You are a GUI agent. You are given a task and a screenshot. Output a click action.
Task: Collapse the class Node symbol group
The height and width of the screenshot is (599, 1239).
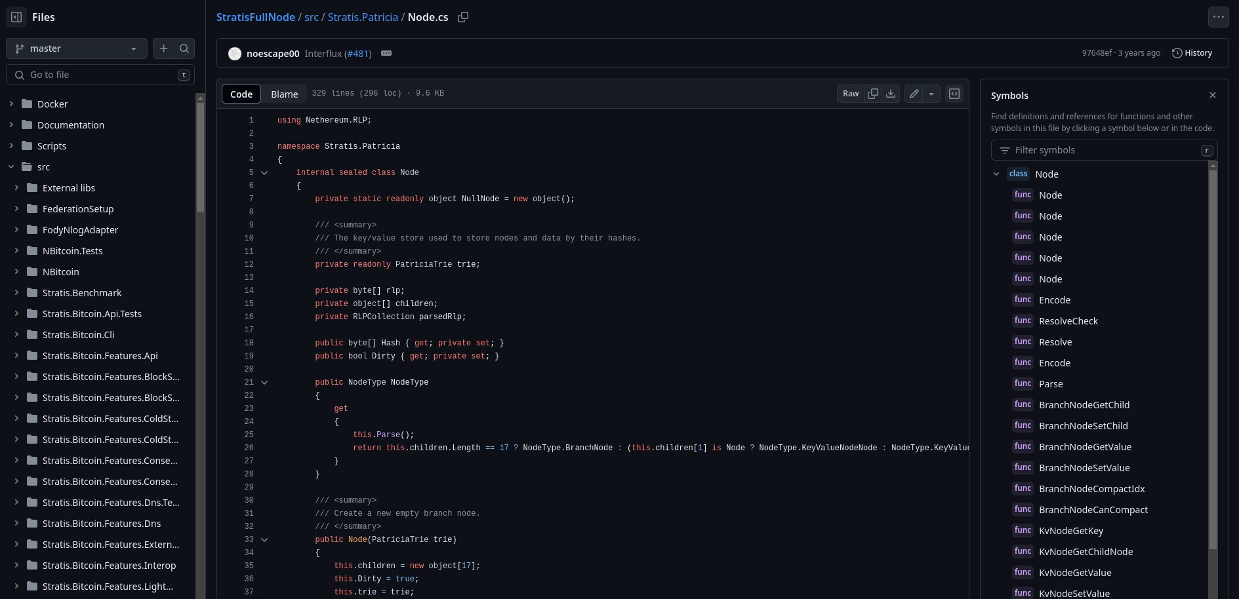click(996, 174)
